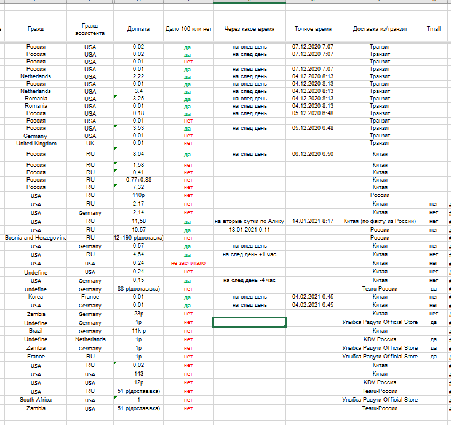Click the cell showing 18.01.2021 6:11
The image size is (451, 425).
(249, 230)
